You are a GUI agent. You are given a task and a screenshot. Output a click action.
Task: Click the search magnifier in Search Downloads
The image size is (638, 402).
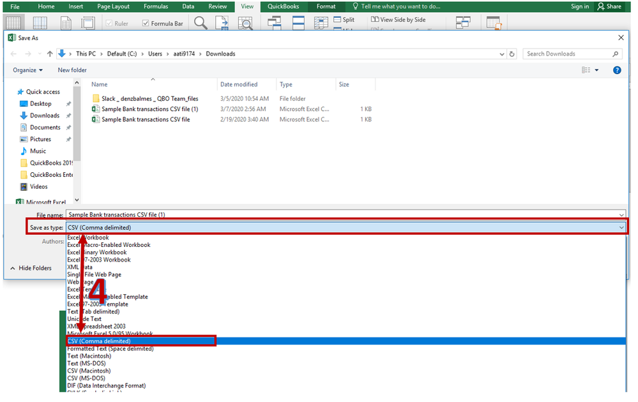(x=615, y=54)
